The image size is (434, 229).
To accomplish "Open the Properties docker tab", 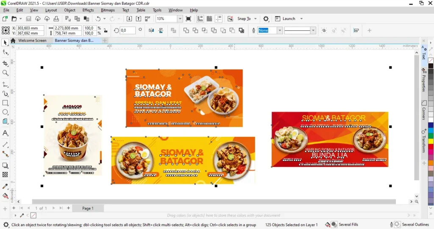I will (424, 80).
